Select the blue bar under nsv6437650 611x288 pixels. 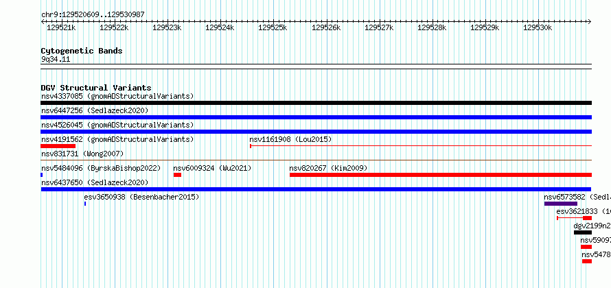pos(316,189)
